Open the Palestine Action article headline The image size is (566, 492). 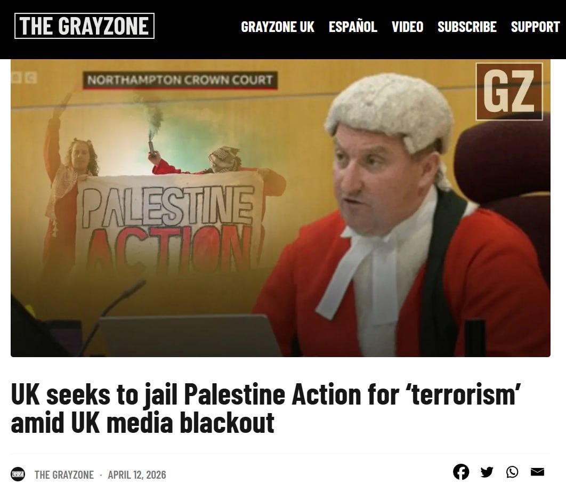265,408
